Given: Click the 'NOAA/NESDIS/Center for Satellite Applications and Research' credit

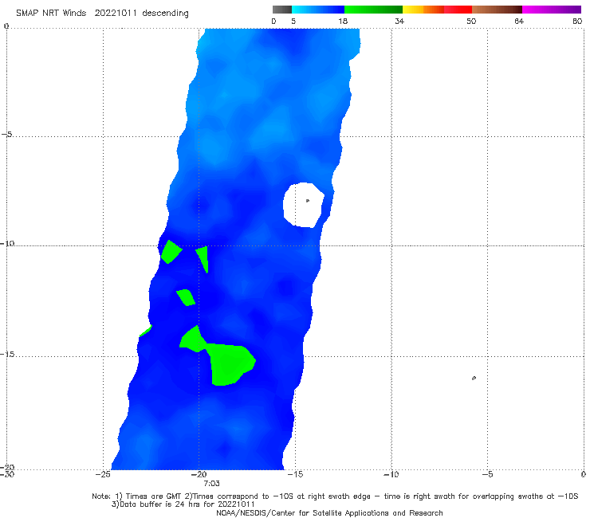Looking at the screenshot, I should pos(329,513).
